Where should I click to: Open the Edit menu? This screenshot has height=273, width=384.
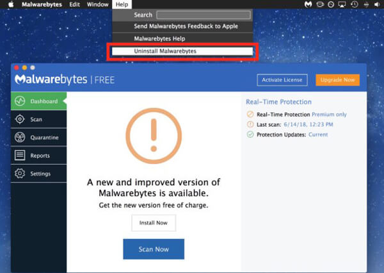coord(74,4)
